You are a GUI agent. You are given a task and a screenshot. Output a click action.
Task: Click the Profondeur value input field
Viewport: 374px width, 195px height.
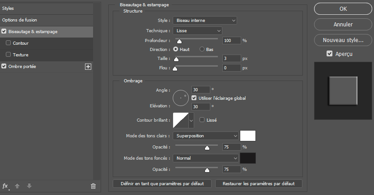231,40
